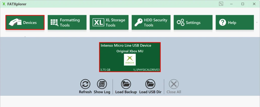
Task: Click the Close All X icon
Action: (x=174, y=84)
